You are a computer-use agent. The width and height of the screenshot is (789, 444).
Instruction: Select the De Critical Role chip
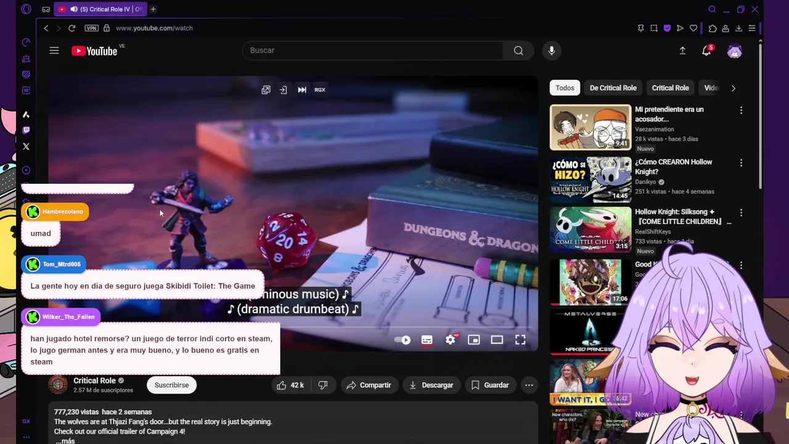(x=613, y=88)
